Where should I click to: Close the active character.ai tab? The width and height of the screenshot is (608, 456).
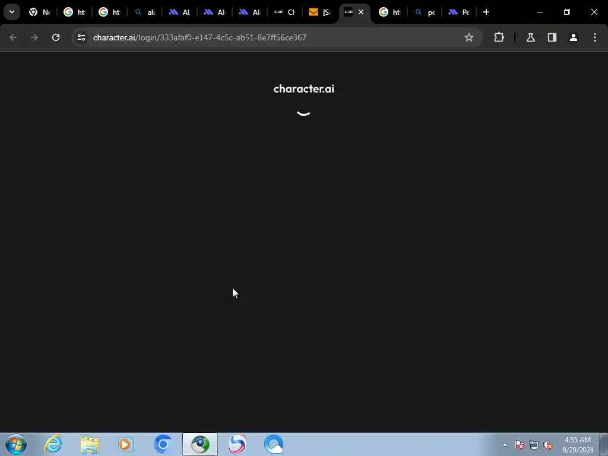tap(361, 12)
